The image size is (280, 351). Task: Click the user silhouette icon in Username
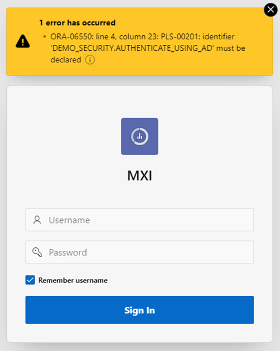37,220
